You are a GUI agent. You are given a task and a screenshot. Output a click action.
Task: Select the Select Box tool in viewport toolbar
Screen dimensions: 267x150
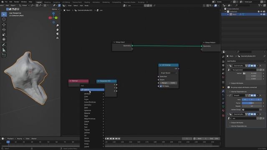pyautogui.click(x=4, y=15)
